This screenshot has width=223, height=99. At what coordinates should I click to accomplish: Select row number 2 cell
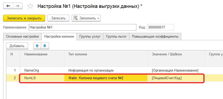tap(13, 78)
